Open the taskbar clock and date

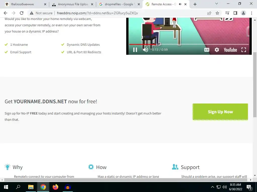235,187
